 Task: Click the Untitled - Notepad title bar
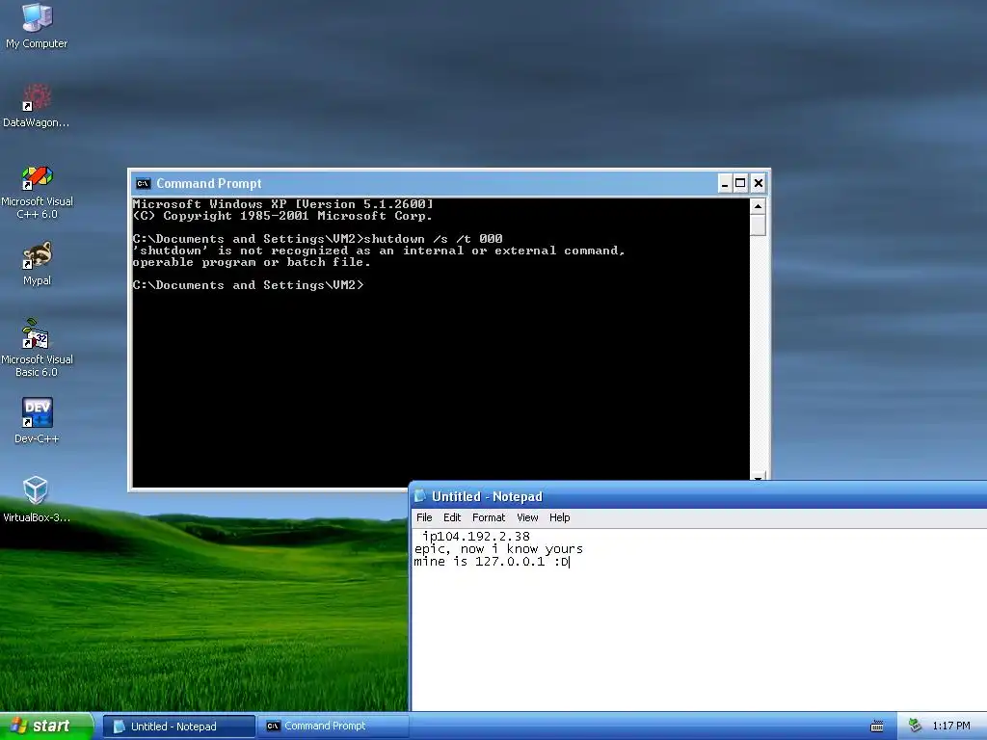pyautogui.click(x=699, y=496)
